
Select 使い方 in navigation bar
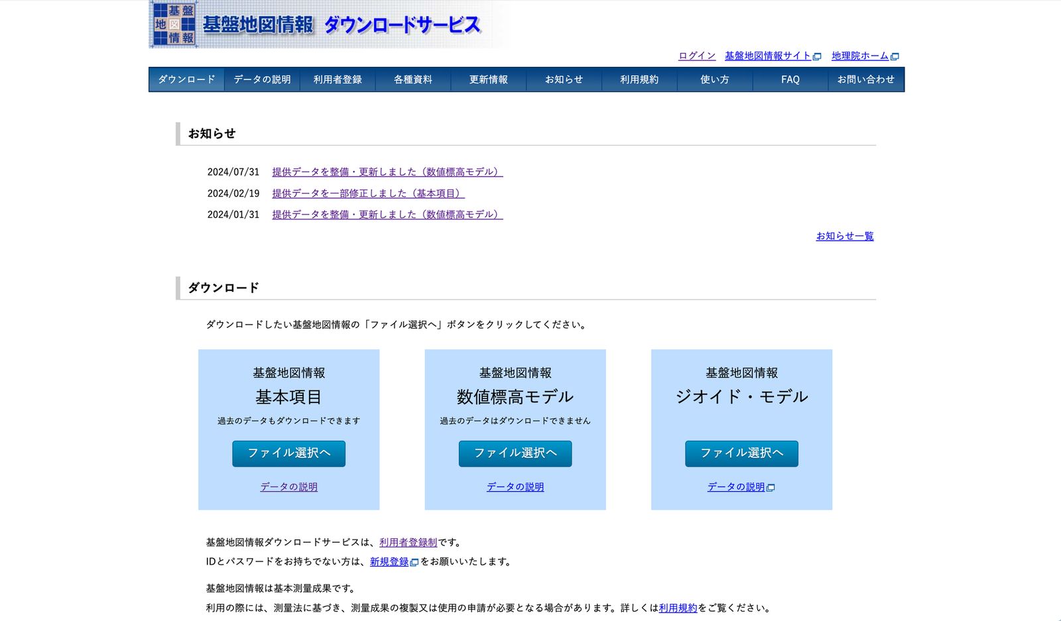pyautogui.click(x=715, y=80)
